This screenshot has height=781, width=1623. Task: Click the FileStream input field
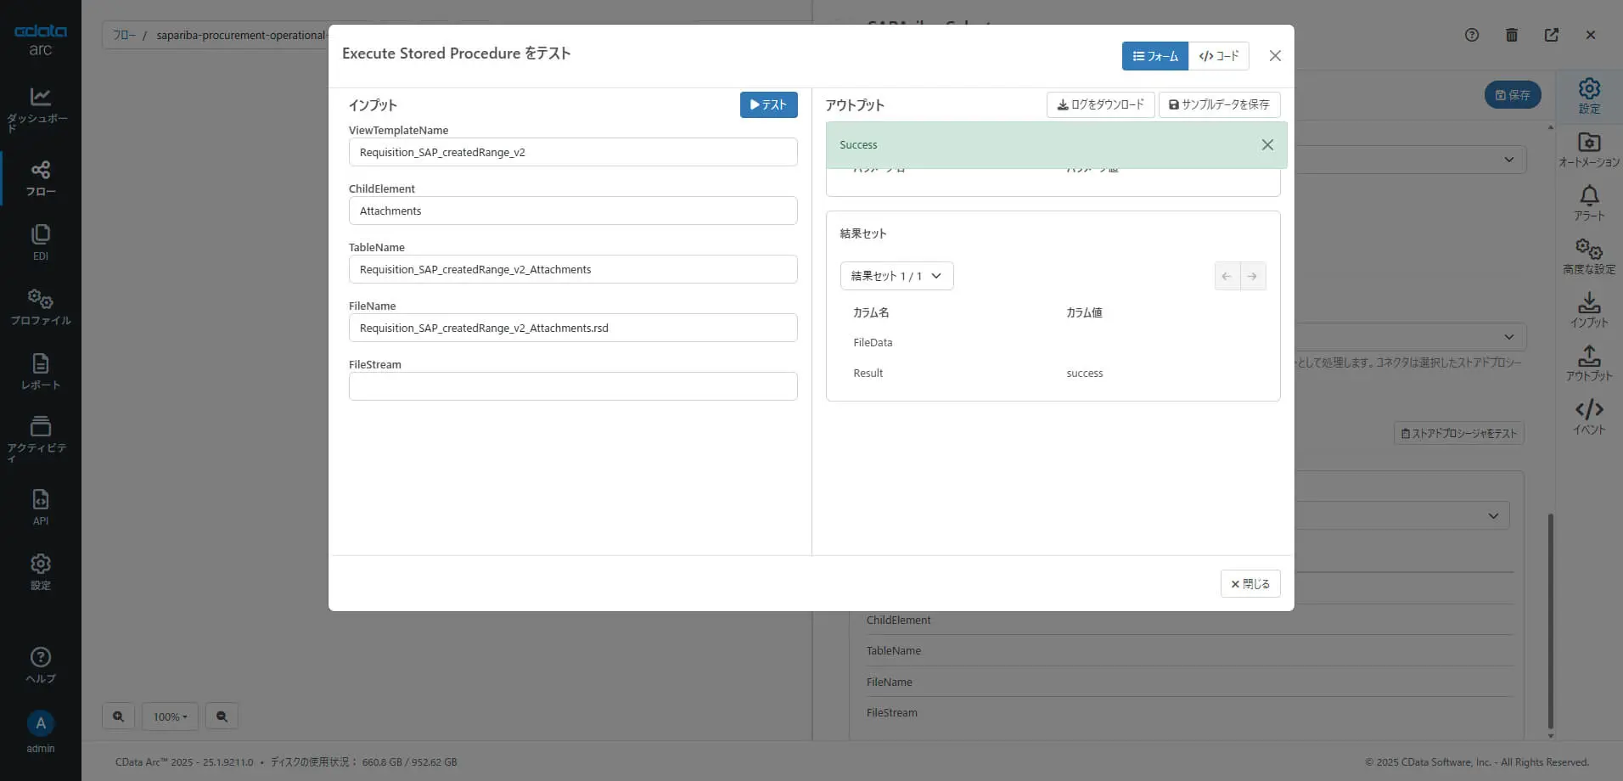tap(573, 386)
